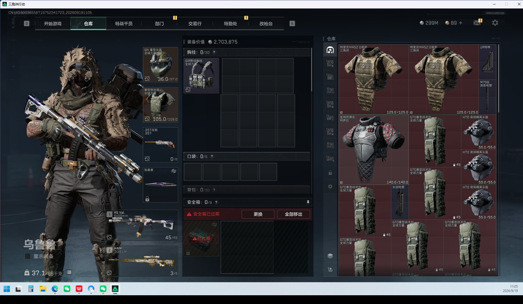
Task: Click the sort icon at warehouse sidebar bottom
Action: [330, 270]
